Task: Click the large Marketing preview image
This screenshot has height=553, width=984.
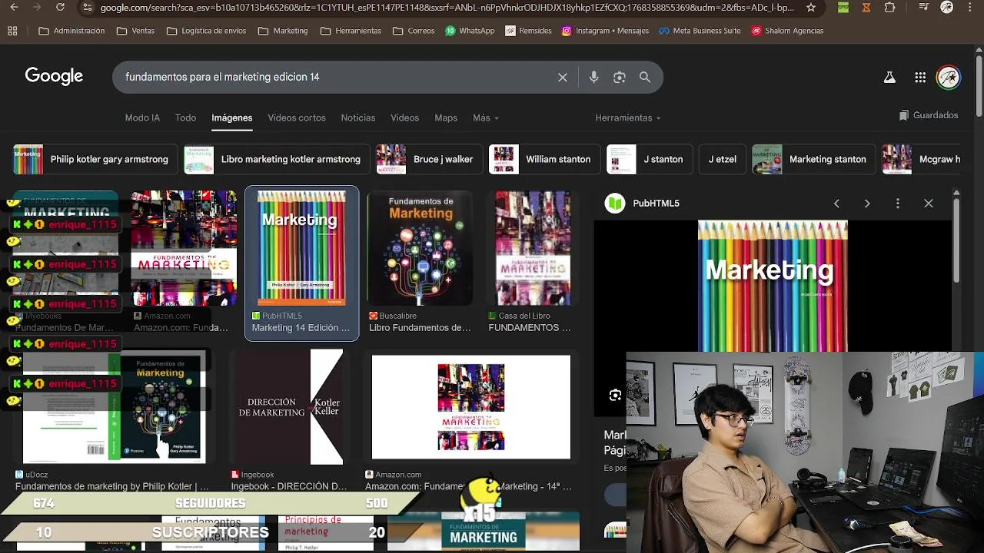Action: coord(773,286)
